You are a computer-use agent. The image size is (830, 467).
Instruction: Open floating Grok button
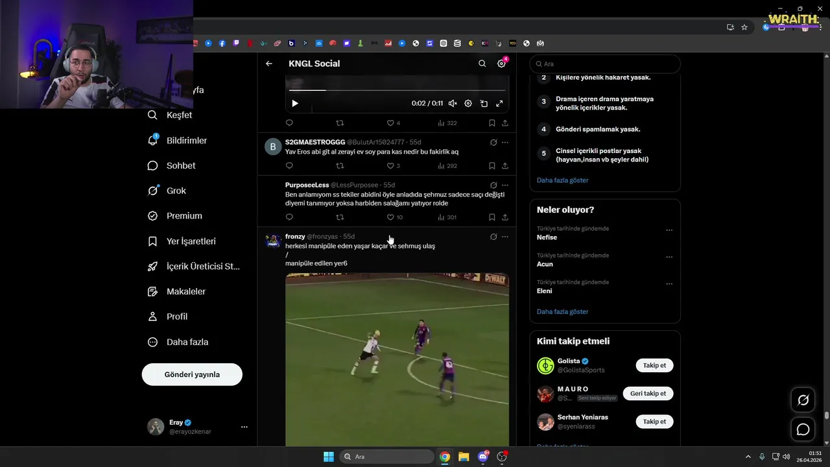(803, 400)
